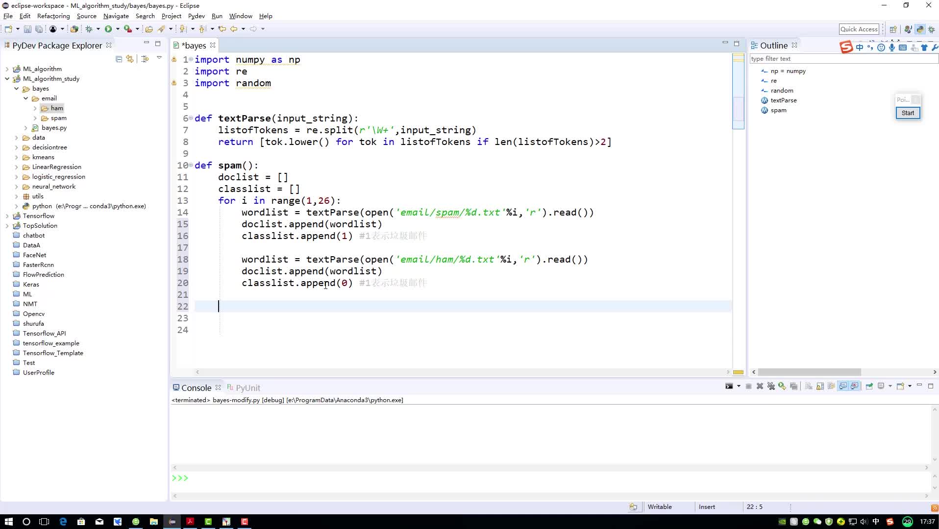Fold the textParse function at line 6
This screenshot has width=939, height=529.
(191, 118)
